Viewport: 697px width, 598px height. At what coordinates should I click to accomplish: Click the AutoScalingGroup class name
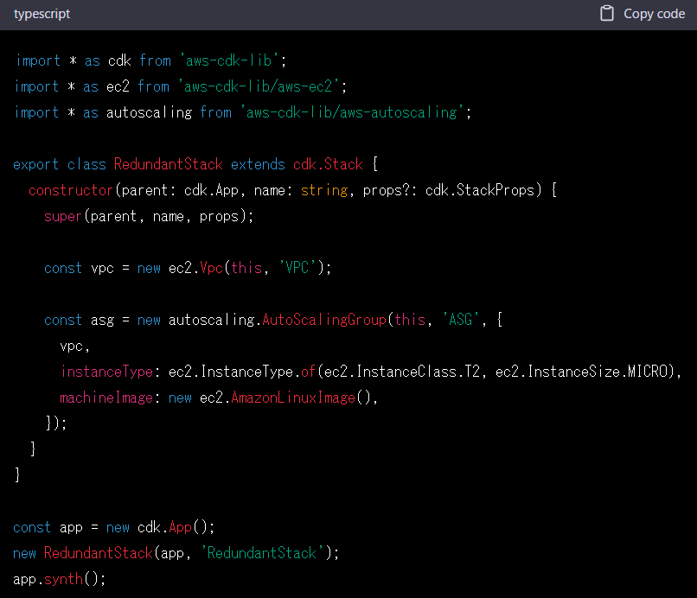pyautogui.click(x=323, y=320)
